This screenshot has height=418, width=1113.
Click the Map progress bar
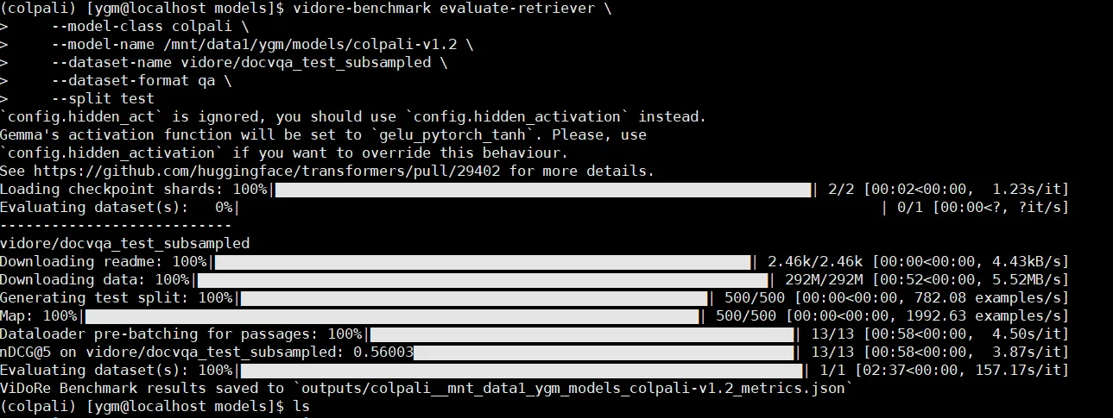tap(392, 315)
